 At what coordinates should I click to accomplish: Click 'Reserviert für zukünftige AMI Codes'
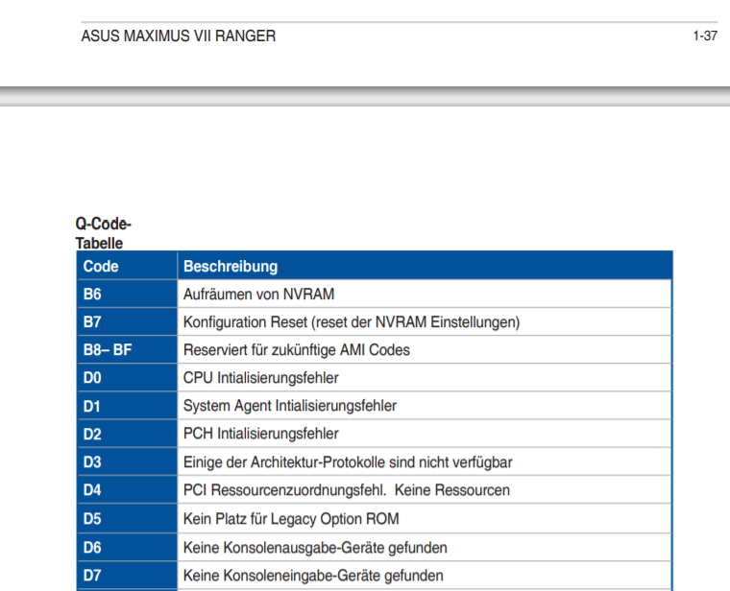297,349
